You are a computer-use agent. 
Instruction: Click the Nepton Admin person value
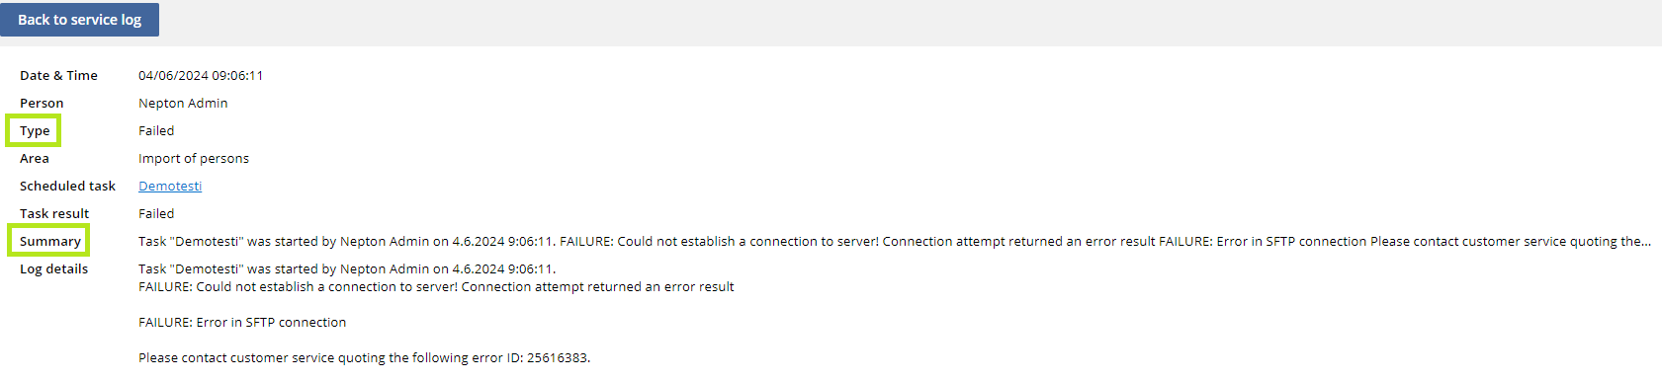pyautogui.click(x=183, y=103)
